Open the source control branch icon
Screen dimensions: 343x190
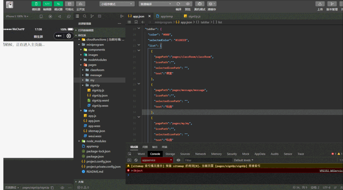(x=92, y=16)
